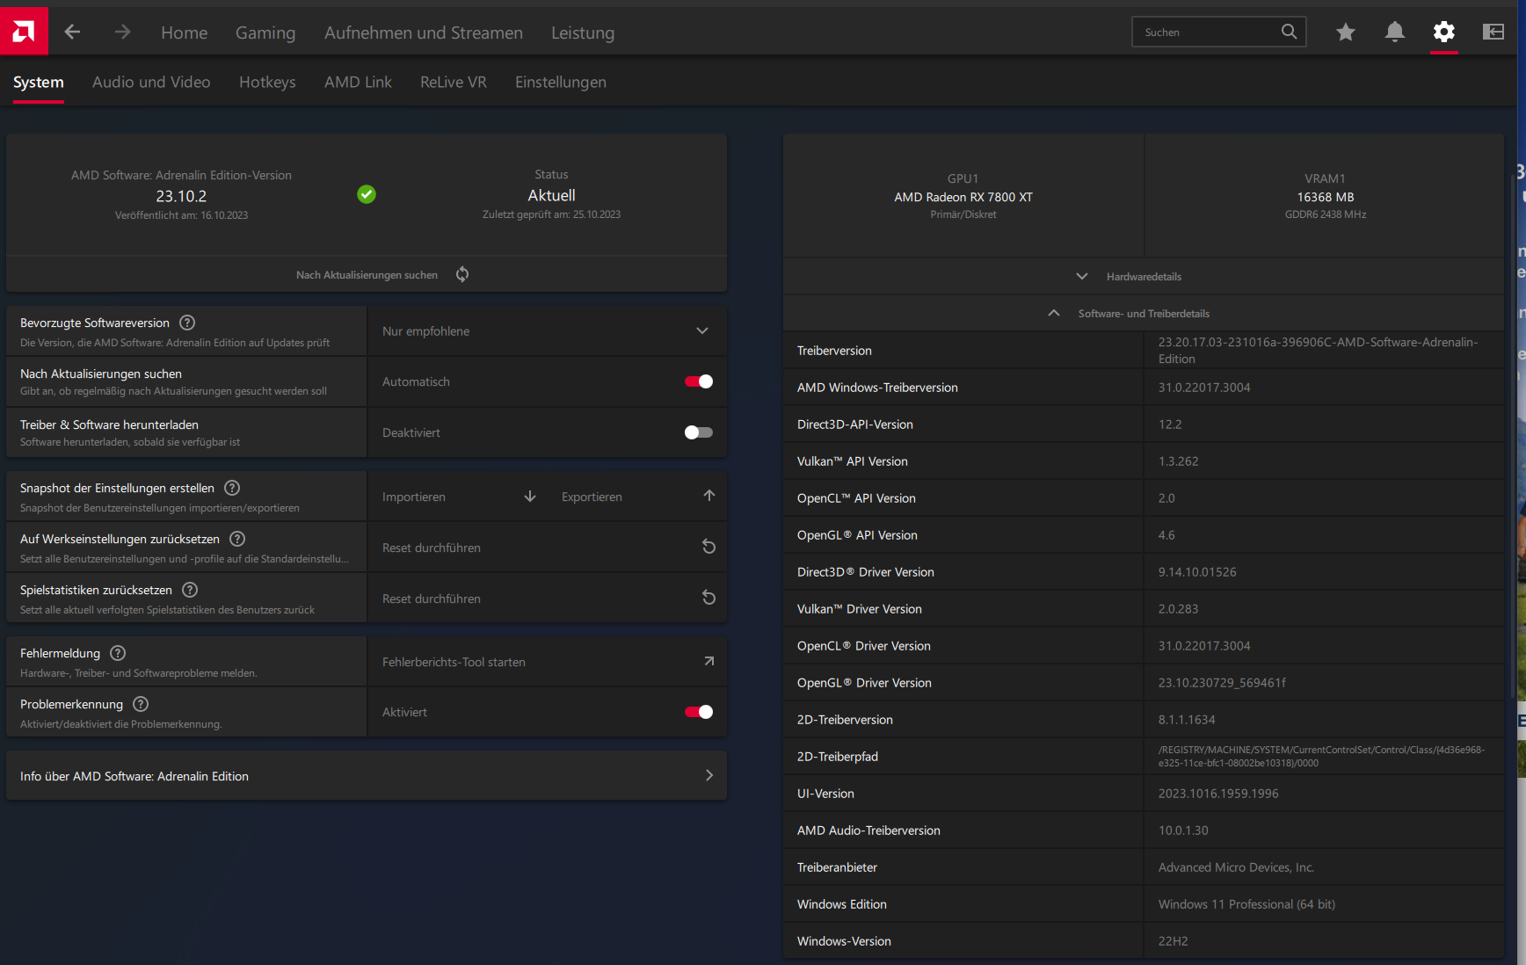Click the 2D-Treiberpfad registry path
Screen dimensions: 1526x965
point(1321,756)
